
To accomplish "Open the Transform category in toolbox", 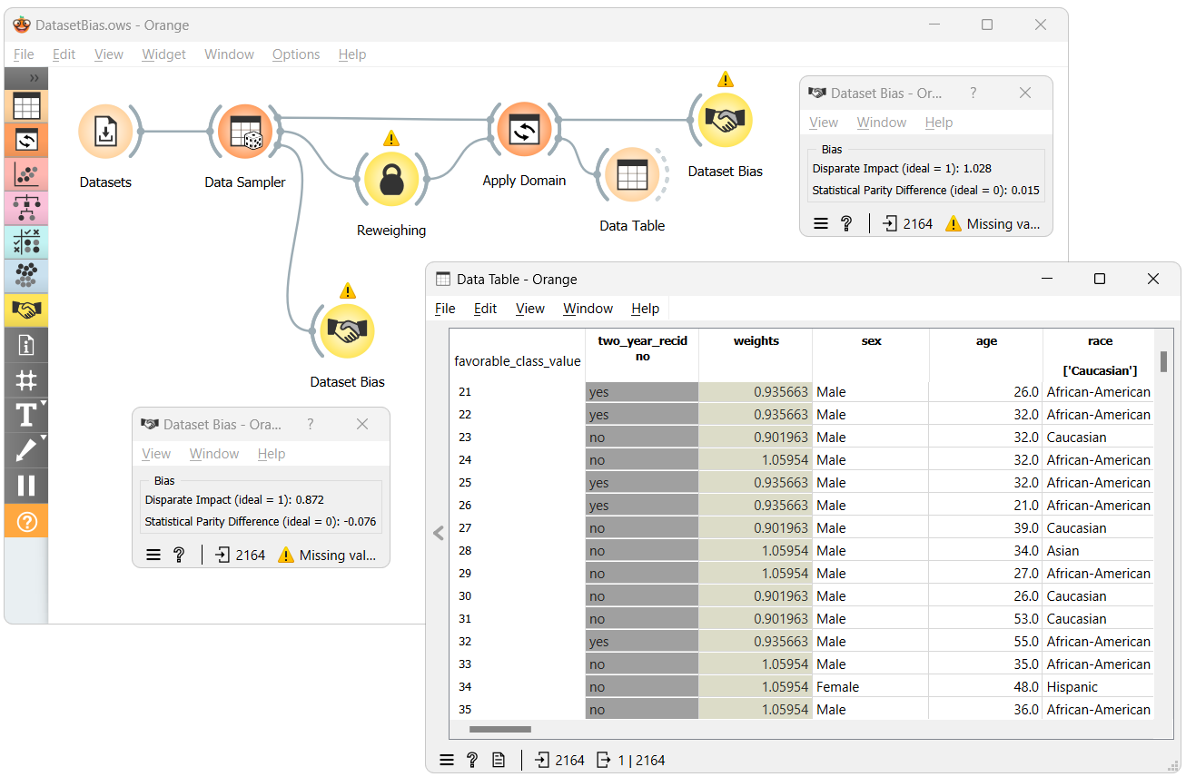I will click(x=26, y=140).
